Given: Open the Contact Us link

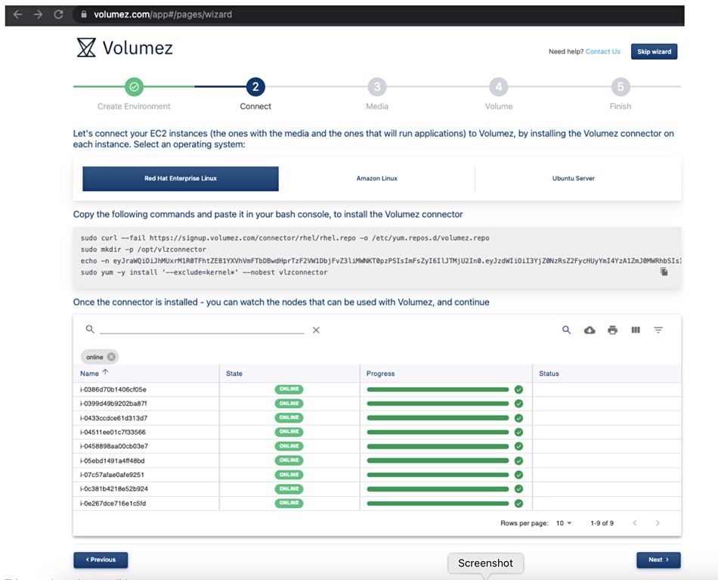Looking at the screenshot, I should (602, 51).
